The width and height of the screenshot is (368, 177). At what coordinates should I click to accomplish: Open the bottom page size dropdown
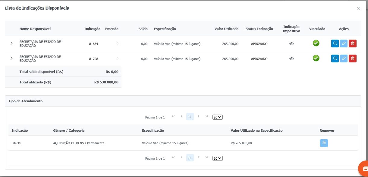217,158
